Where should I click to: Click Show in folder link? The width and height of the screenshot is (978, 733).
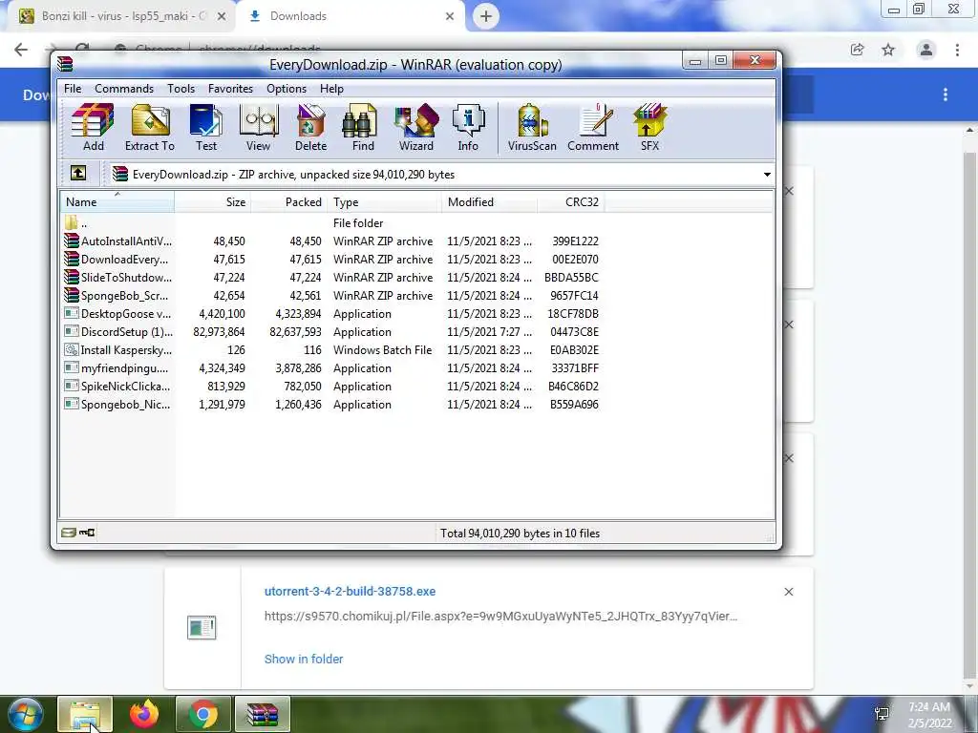coord(304,659)
